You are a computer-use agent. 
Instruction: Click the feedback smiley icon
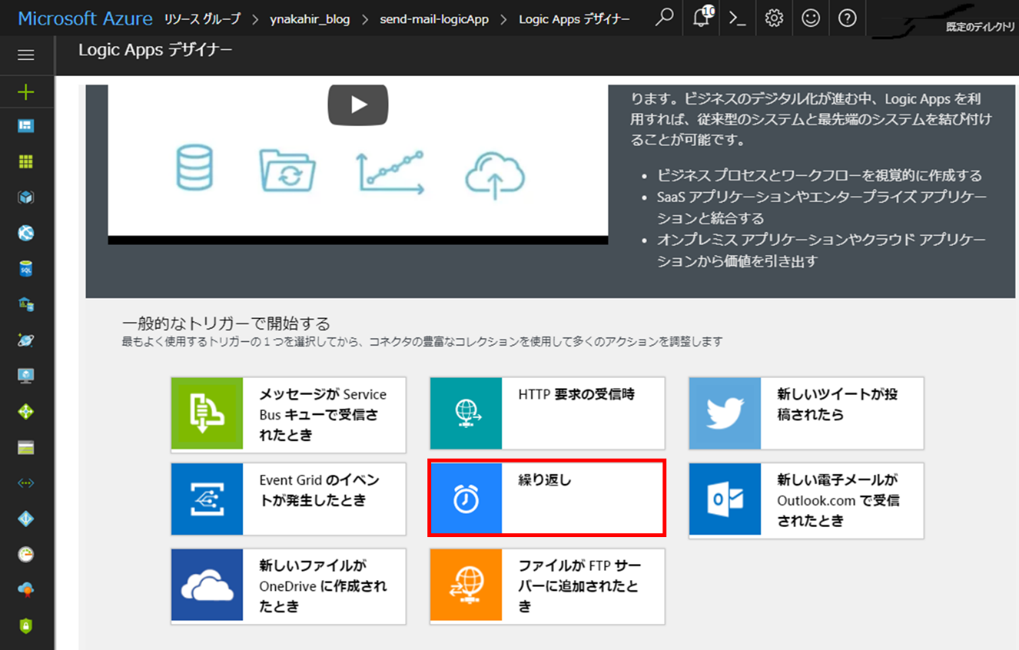(x=811, y=18)
